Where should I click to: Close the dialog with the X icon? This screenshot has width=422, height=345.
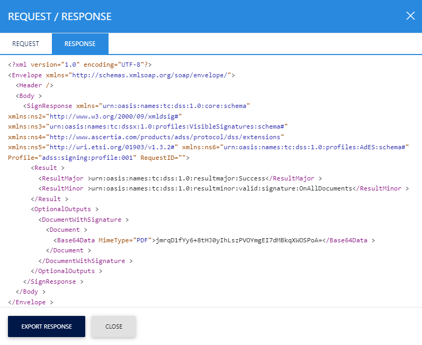tap(410, 16)
